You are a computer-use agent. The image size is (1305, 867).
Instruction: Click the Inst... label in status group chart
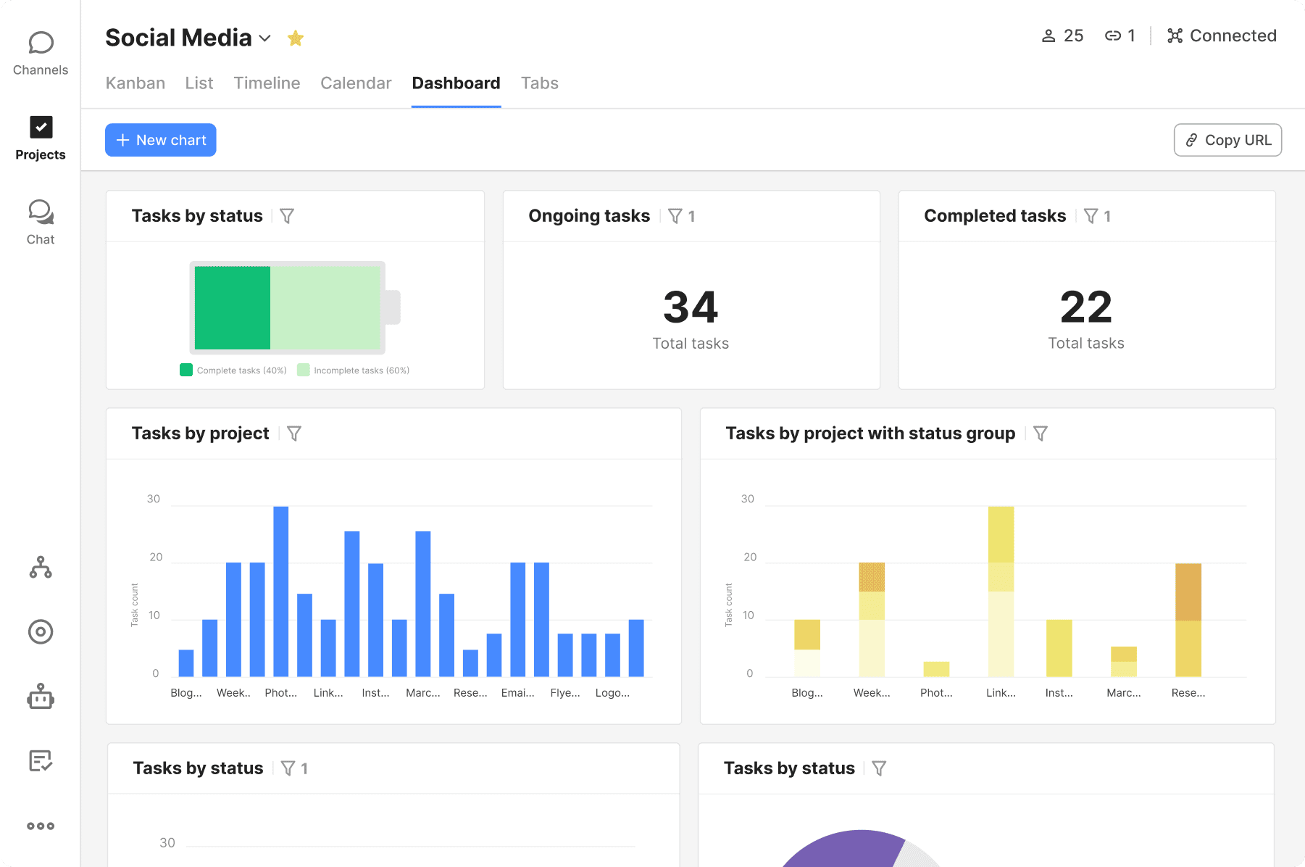pyautogui.click(x=1059, y=693)
